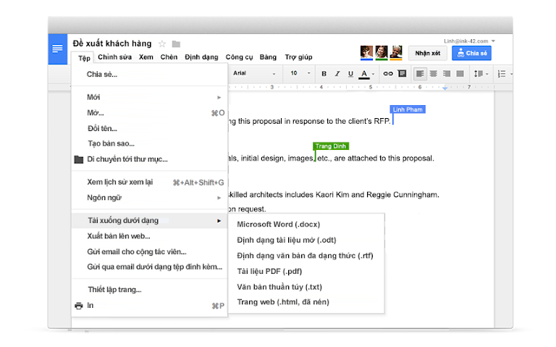Click the move-to-folder icon beside title

coord(176,44)
